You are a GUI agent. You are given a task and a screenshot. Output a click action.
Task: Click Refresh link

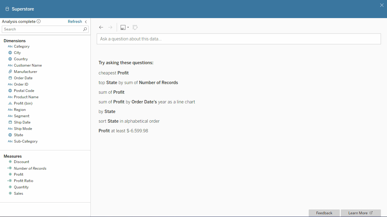[75, 21]
